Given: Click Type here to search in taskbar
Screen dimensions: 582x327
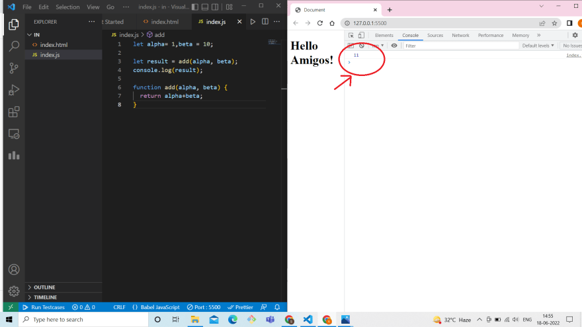Looking at the screenshot, I should 83,320.
